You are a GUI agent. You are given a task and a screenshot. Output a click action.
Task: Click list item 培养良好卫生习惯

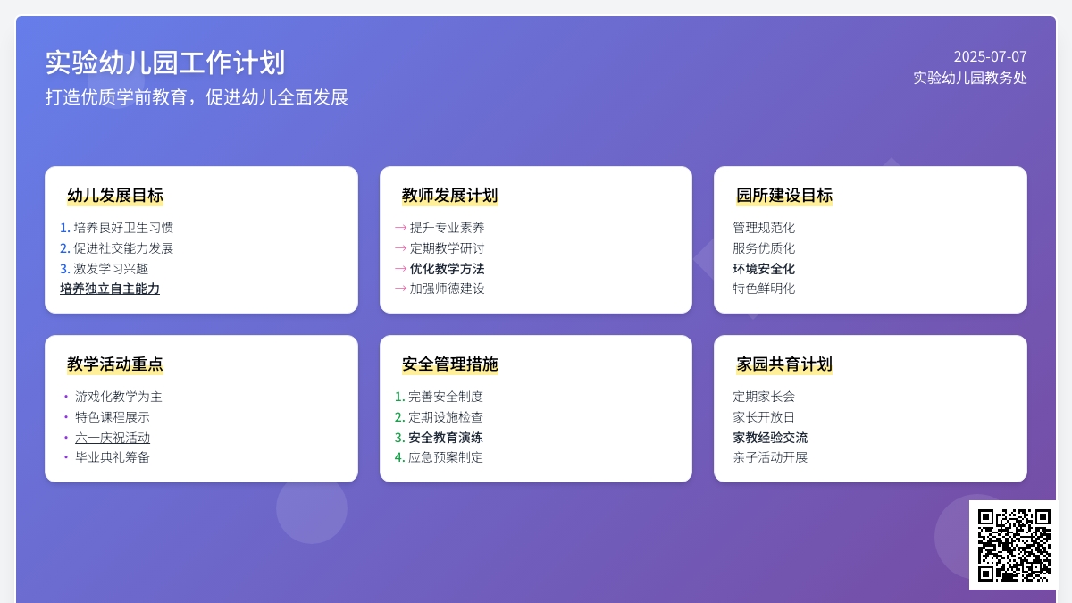click(124, 228)
